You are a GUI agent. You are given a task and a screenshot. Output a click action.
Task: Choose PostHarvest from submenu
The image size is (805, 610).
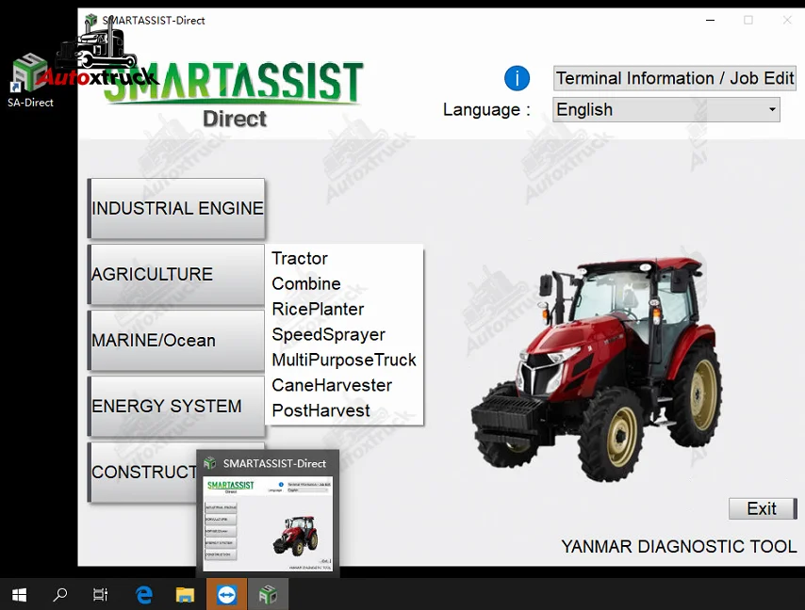[320, 410]
